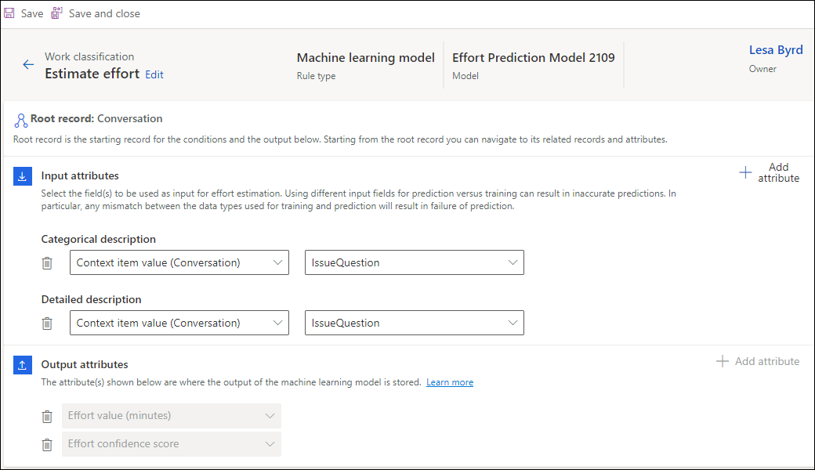Click the Save floppy disk icon
Image resolution: width=815 pixels, height=470 pixels.
[x=9, y=13]
